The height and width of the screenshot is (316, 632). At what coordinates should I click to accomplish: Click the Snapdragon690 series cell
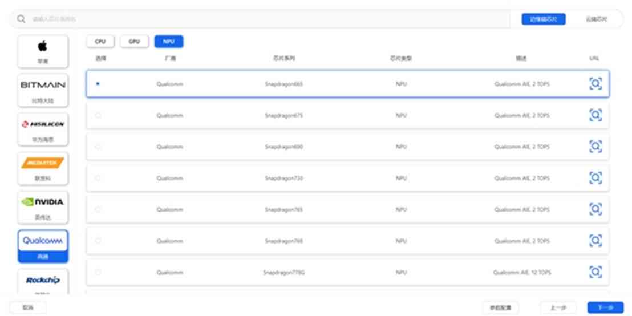pos(283,147)
